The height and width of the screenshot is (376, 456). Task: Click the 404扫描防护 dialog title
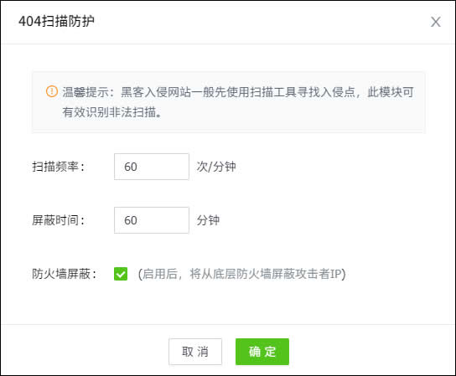click(x=56, y=21)
